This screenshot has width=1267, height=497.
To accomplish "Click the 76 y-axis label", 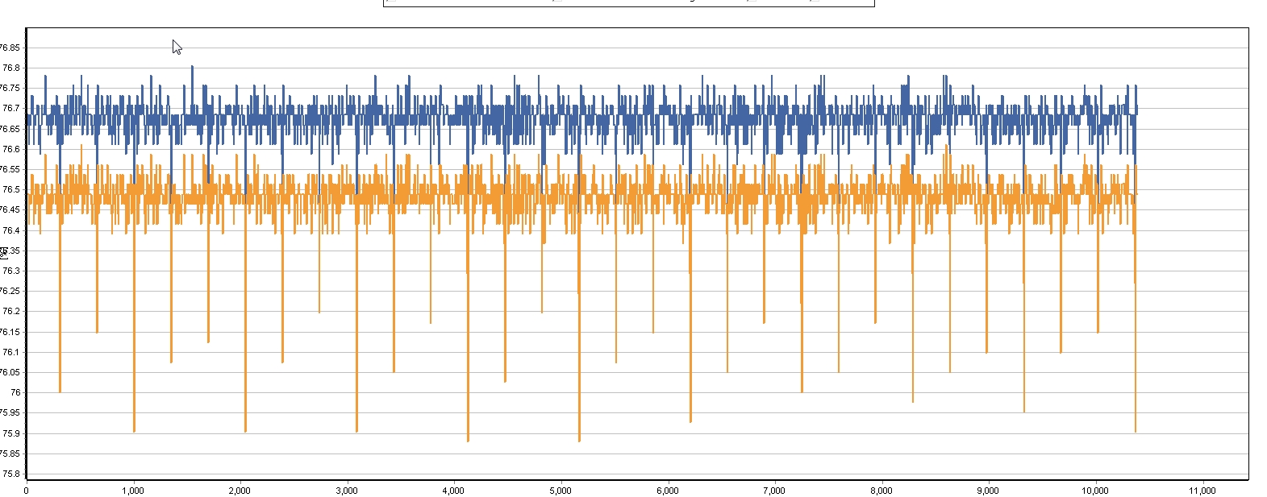I will click(x=15, y=393).
